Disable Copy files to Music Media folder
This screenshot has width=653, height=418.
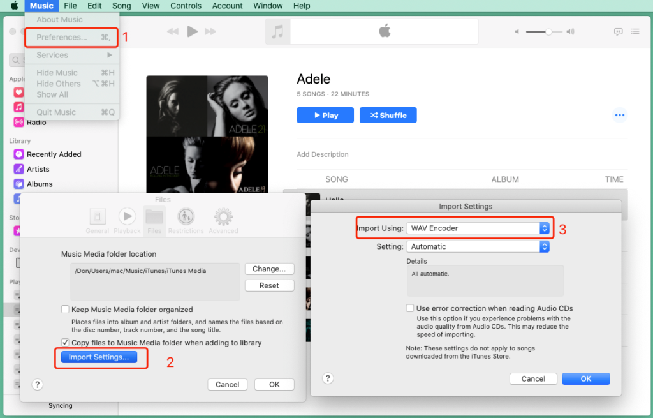[x=65, y=342]
